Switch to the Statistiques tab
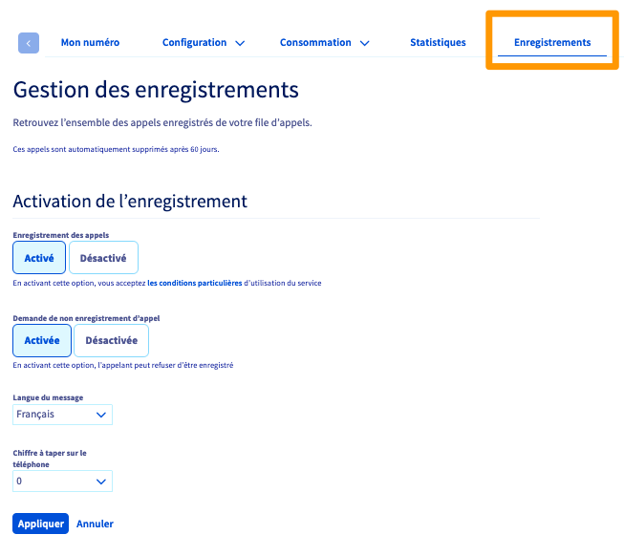This screenshot has height=556, width=624. (438, 43)
